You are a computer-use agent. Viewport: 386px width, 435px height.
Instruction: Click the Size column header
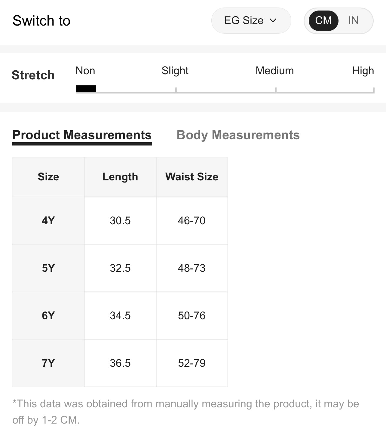click(x=48, y=177)
